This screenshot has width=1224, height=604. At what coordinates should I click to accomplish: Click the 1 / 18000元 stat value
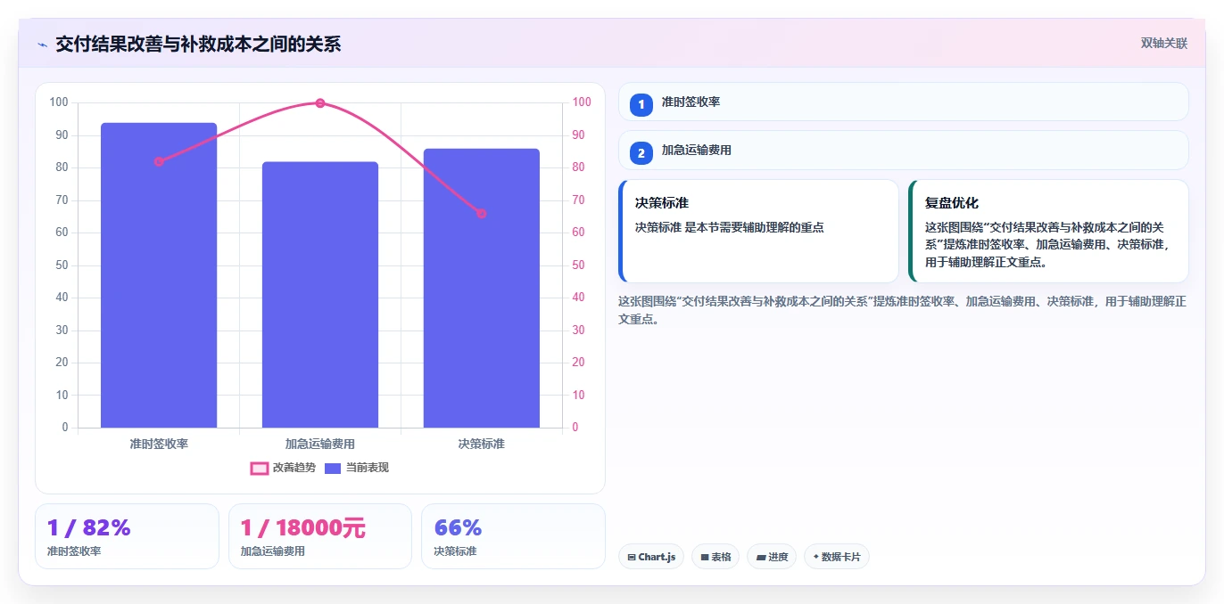[303, 528]
